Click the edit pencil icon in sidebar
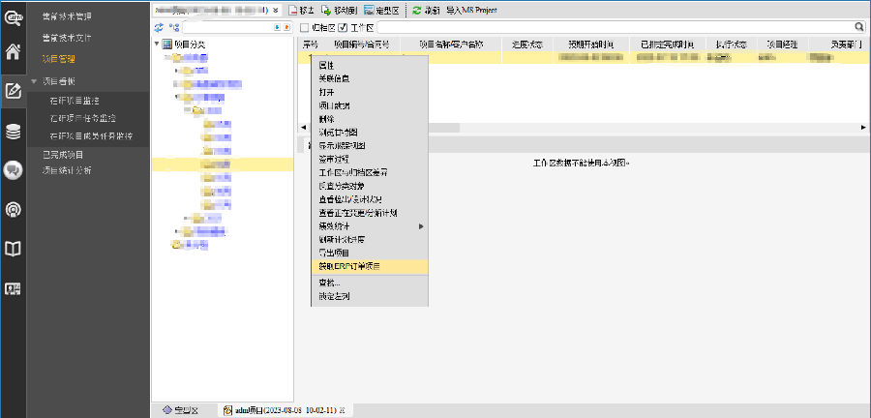871x418 pixels. point(13,92)
